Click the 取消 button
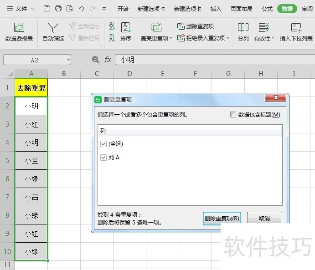This screenshot has width=315, height=270. coord(264,218)
